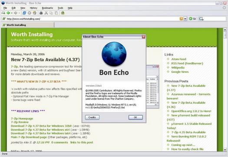The height and width of the screenshot is (157, 228).
Task: Open Azureus renewed - torrents beware! post
Action: pos(188,96)
